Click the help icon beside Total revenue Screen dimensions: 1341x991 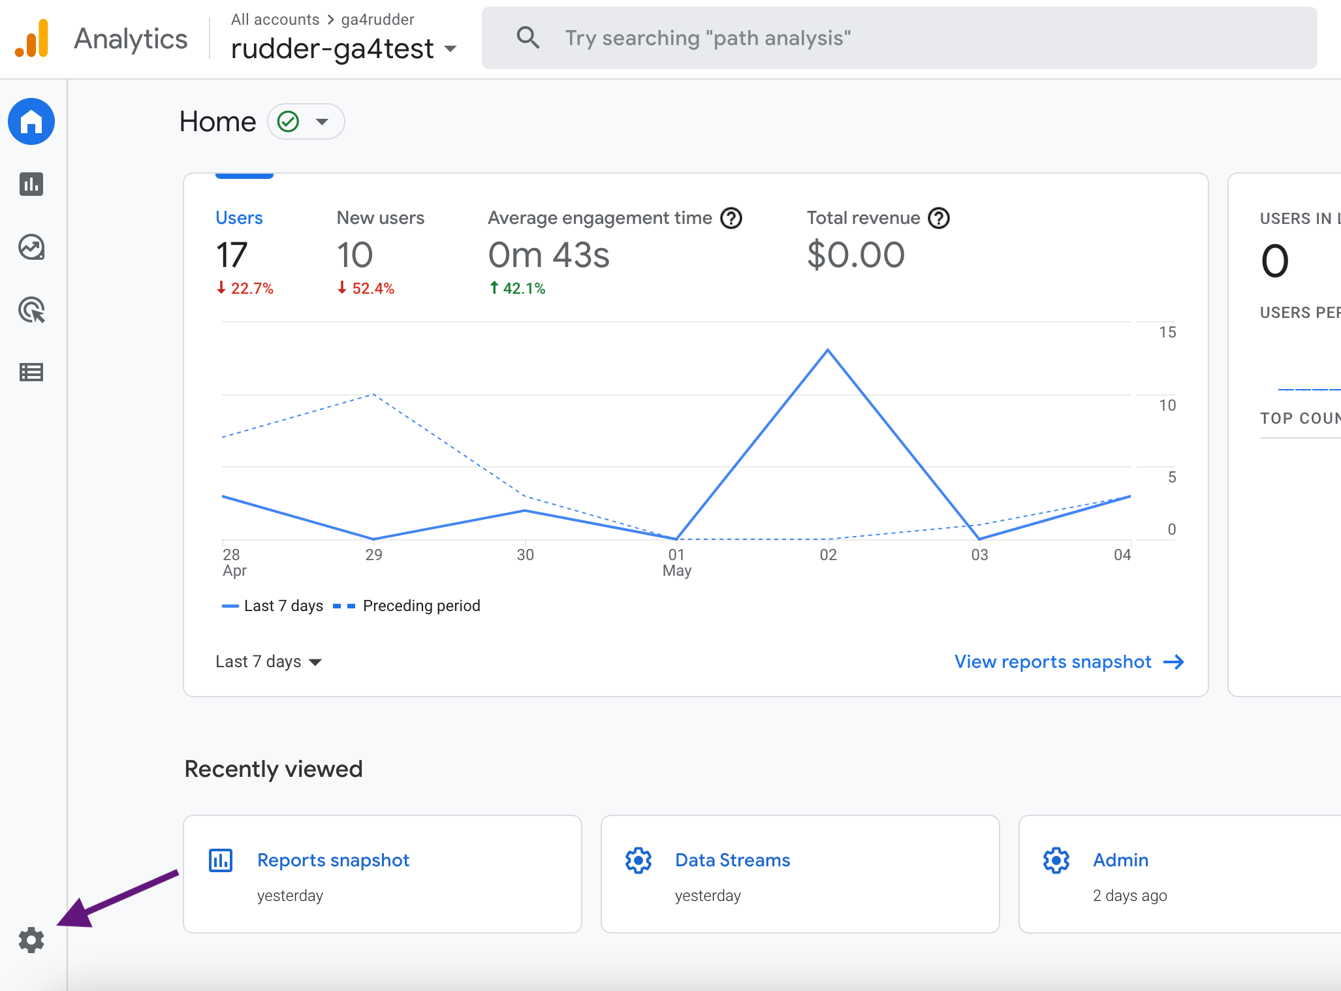point(939,218)
